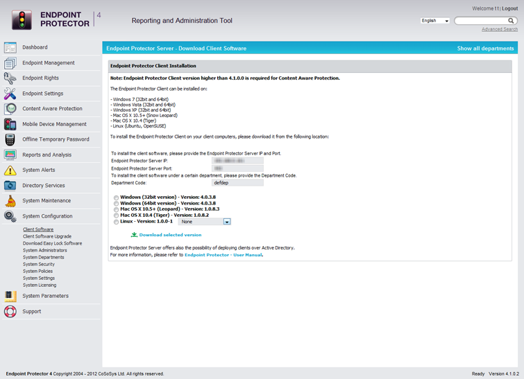
Task: Open Endpoint Settings menu item
Action: click(x=43, y=94)
